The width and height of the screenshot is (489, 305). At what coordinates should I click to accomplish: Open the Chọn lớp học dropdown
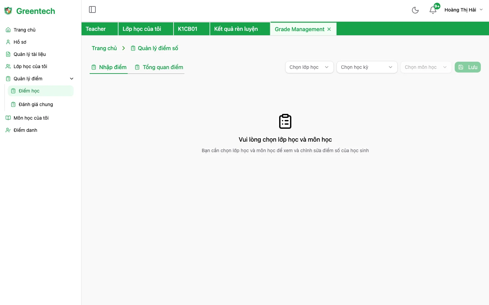click(x=309, y=67)
